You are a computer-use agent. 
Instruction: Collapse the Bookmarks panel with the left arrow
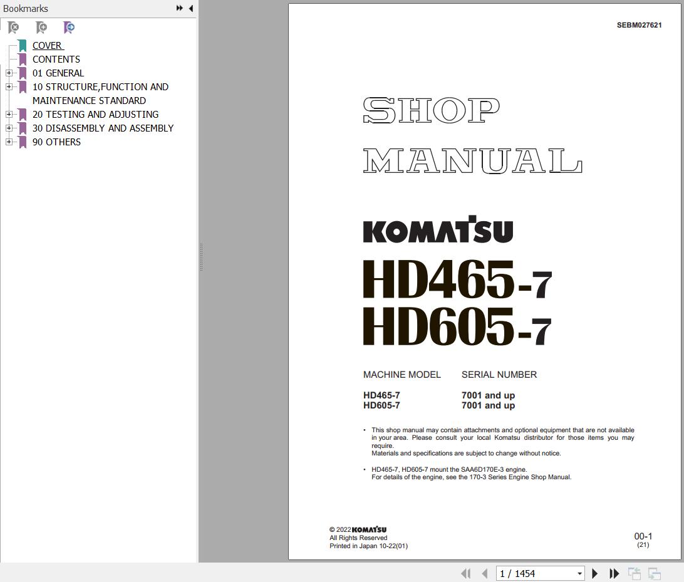click(190, 8)
